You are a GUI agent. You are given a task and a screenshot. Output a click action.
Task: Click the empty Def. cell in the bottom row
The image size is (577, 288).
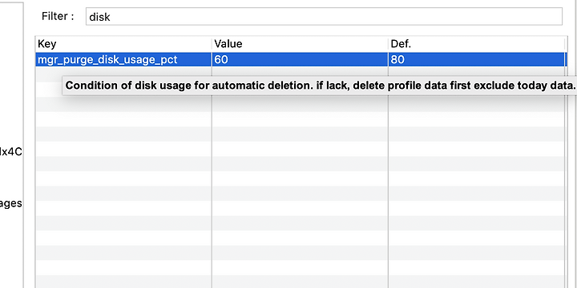click(477, 282)
